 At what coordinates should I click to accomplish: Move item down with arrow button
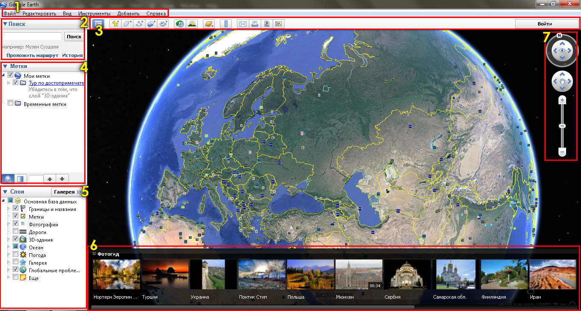[x=62, y=179]
